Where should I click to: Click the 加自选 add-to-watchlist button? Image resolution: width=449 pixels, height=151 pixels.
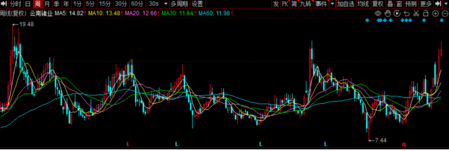[345, 4]
